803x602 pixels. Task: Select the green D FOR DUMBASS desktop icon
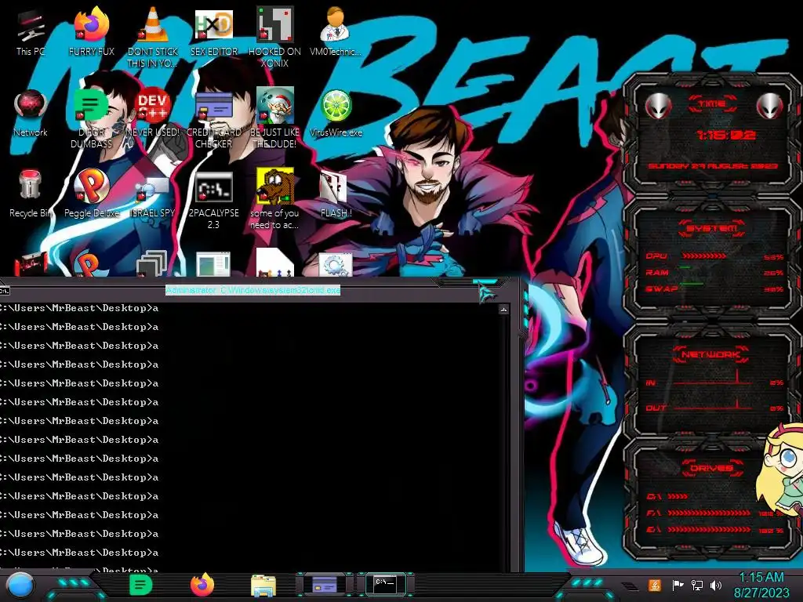[x=91, y=118]
